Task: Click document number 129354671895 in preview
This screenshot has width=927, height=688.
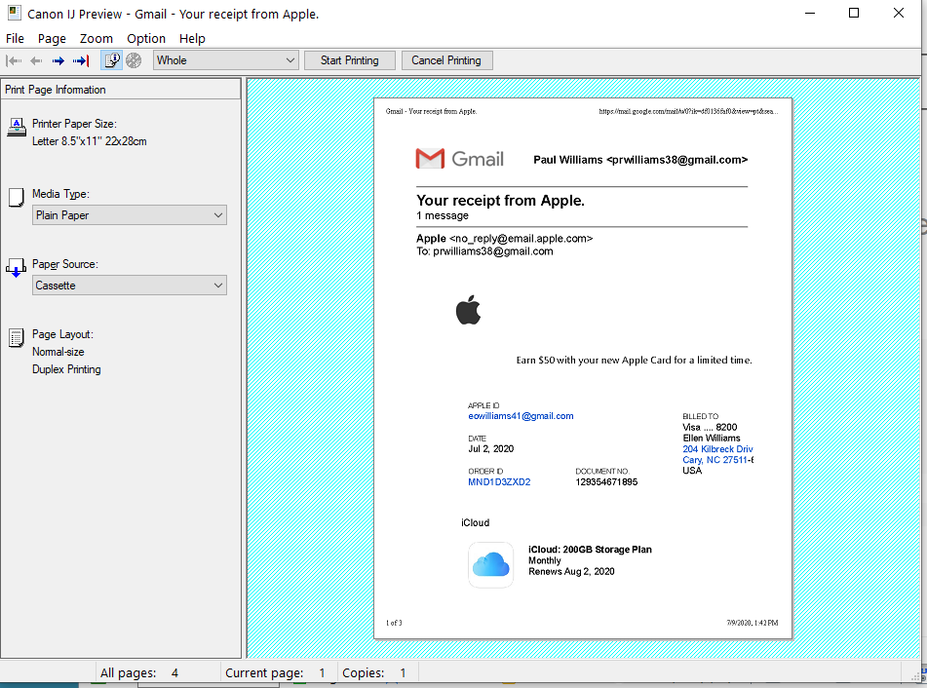Action: click(606, 482)
